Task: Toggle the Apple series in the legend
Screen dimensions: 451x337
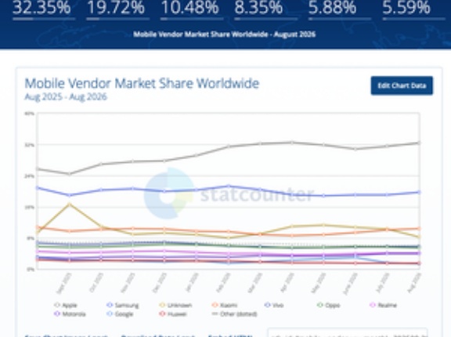Action: pyautogui.click(x=66, y=305)
